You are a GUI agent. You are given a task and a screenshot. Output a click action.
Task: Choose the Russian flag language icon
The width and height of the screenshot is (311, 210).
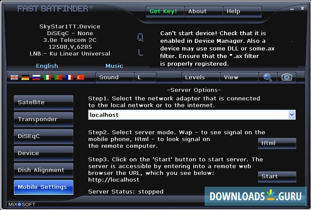pos(36,77)
